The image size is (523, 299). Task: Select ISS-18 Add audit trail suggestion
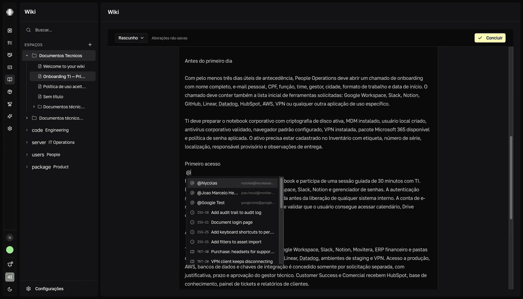coord(233,212)
